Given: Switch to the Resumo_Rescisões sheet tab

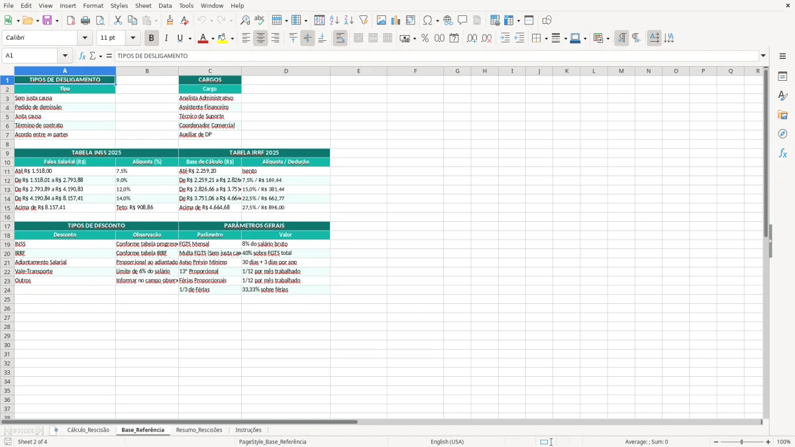Looking at the screenshot, I should pos(199,430).
